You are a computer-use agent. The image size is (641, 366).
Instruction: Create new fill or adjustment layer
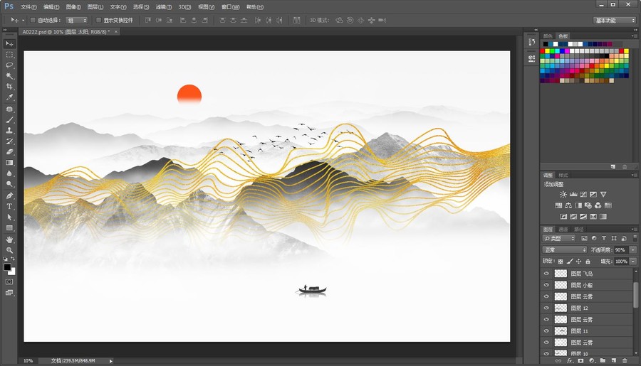(x=592, y=361)
